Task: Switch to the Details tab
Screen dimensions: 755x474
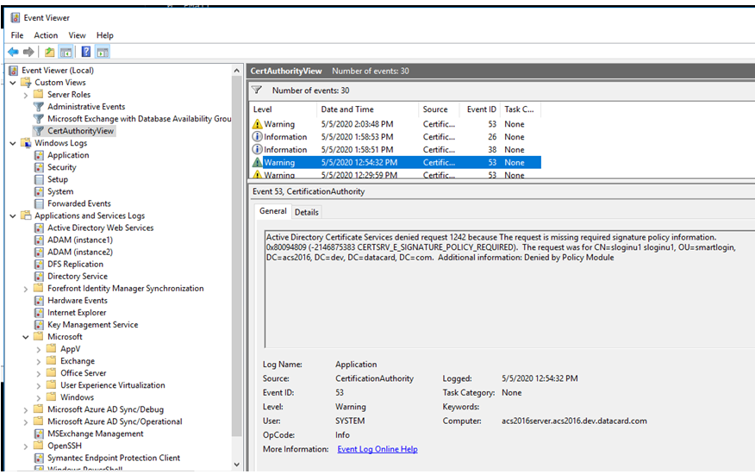Action: (306, 212)
